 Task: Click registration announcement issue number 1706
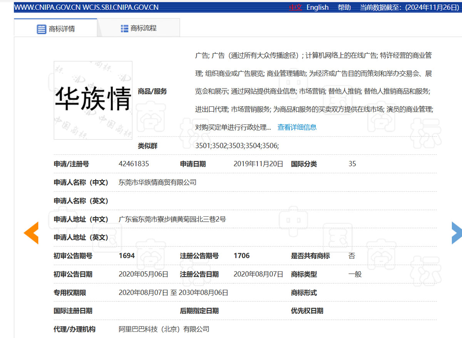click(241, 256)
